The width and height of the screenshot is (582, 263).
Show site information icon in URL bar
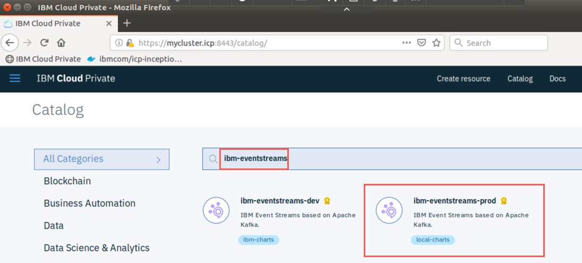point(119,43)
